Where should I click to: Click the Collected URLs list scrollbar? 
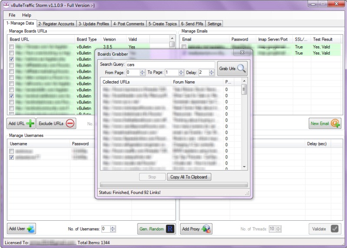click(x=244, y=126)
